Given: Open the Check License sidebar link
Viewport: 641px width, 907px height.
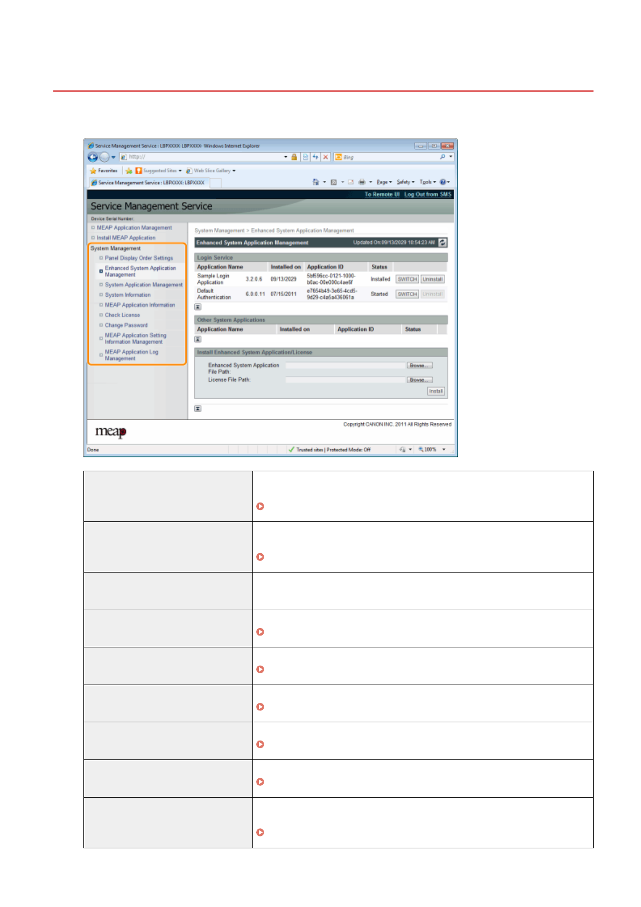Looking at the screenshot, I should pos(122,315).
